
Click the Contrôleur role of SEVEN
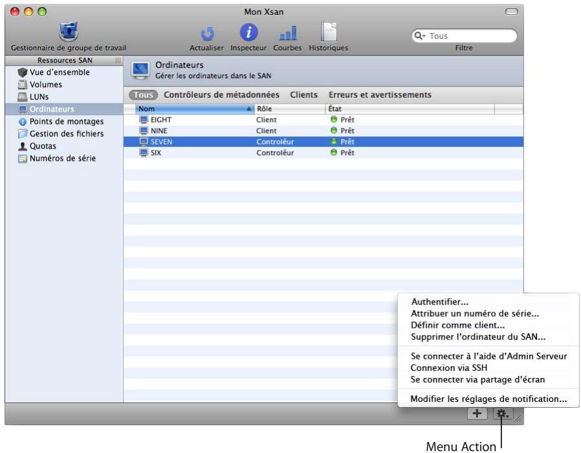tap(275, 142)
